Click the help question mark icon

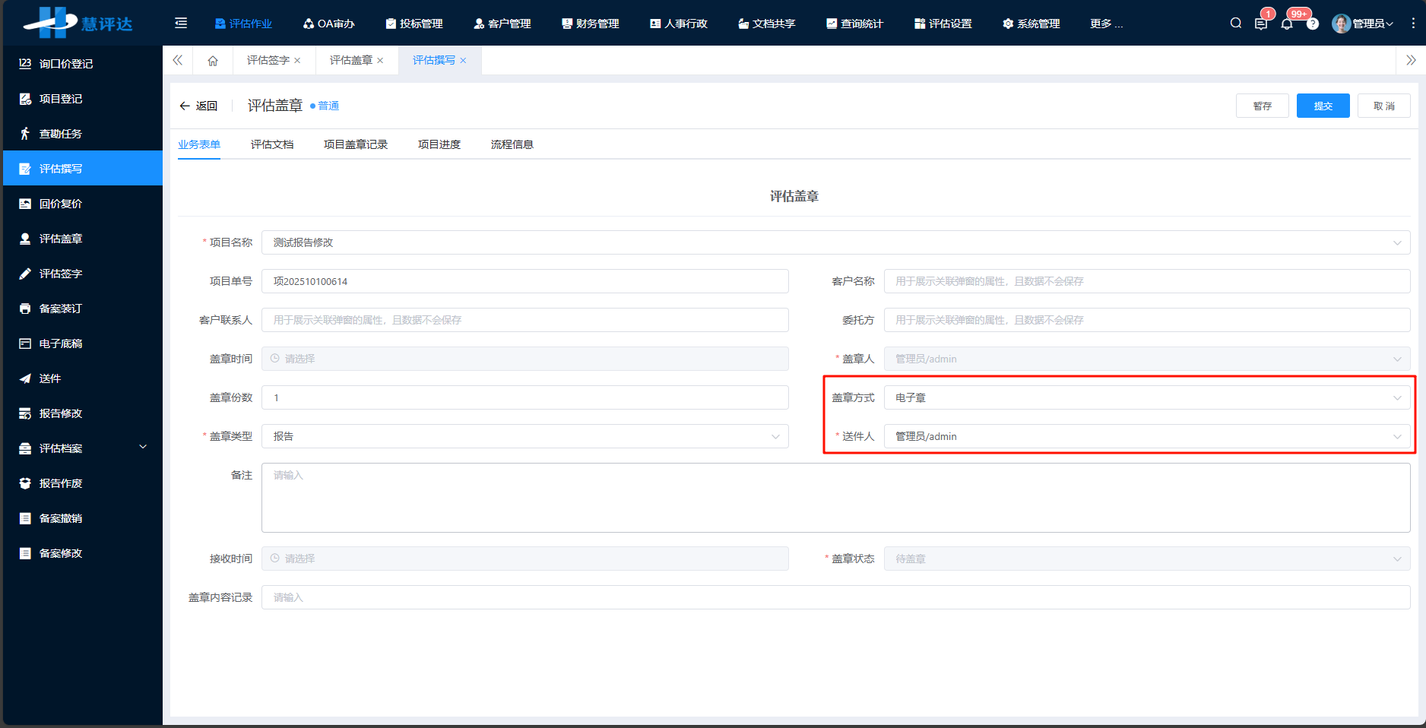1313,23
